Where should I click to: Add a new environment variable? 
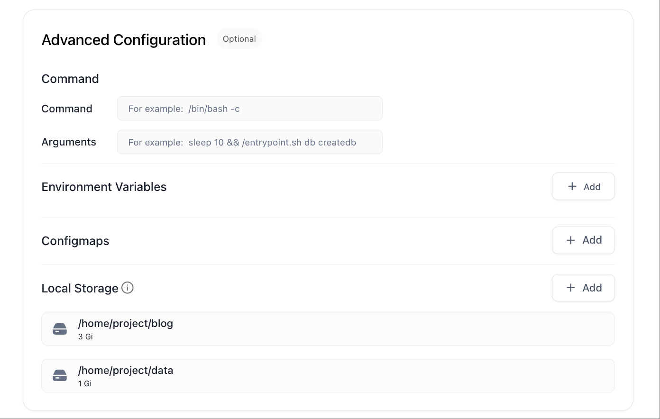point(583,186)
